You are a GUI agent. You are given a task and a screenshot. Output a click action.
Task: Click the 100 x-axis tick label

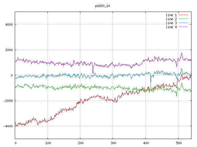48,142
